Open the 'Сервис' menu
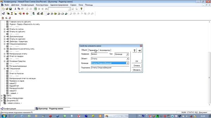This screenshot has height=118, width=211. tap(73, 5)
